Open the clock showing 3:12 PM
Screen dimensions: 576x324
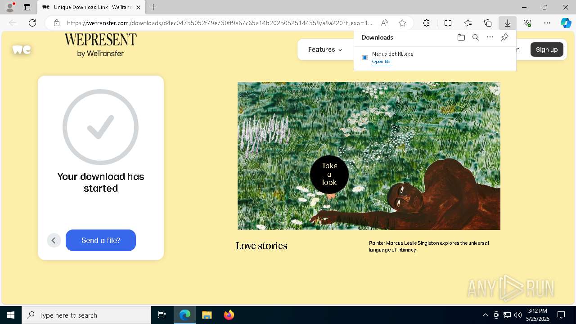tap(538, 315)
